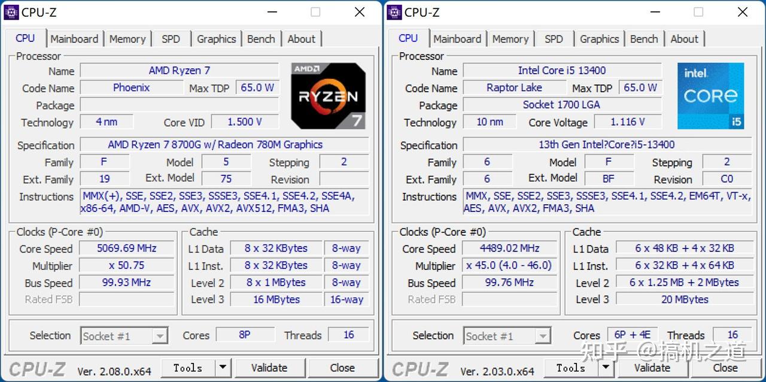The width and height of the screenshot is (766, 382).
Task: Open the Tools dropdown arrow on the Intel window
Action: pyautogui.click(x=606, y=368)
